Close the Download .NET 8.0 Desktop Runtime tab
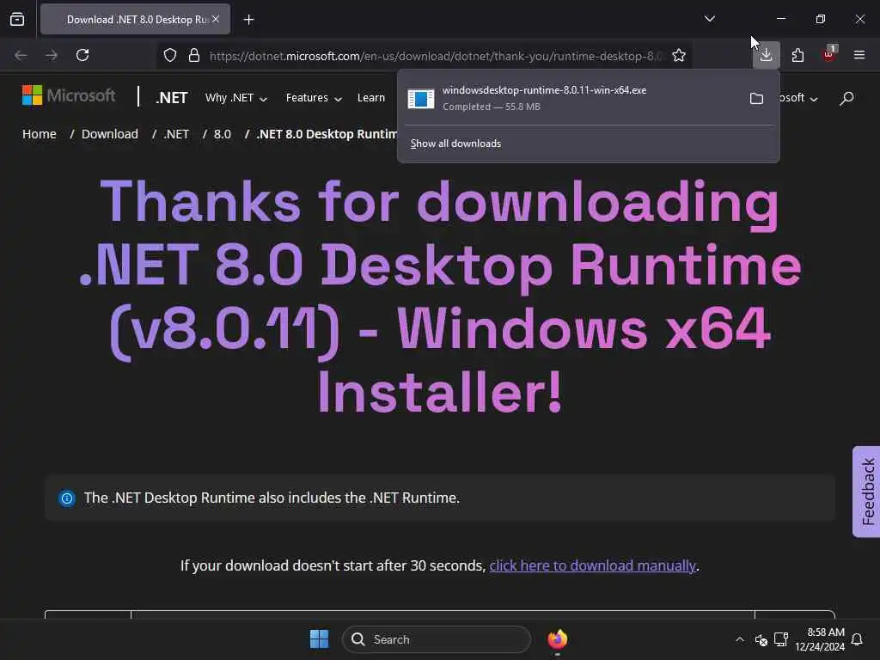The width and height of the screenshot is (880, 660). click(x=216, y=19)
